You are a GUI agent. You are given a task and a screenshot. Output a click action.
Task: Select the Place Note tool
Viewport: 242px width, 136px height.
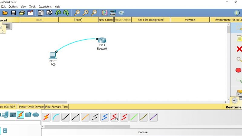pos(239,38)
